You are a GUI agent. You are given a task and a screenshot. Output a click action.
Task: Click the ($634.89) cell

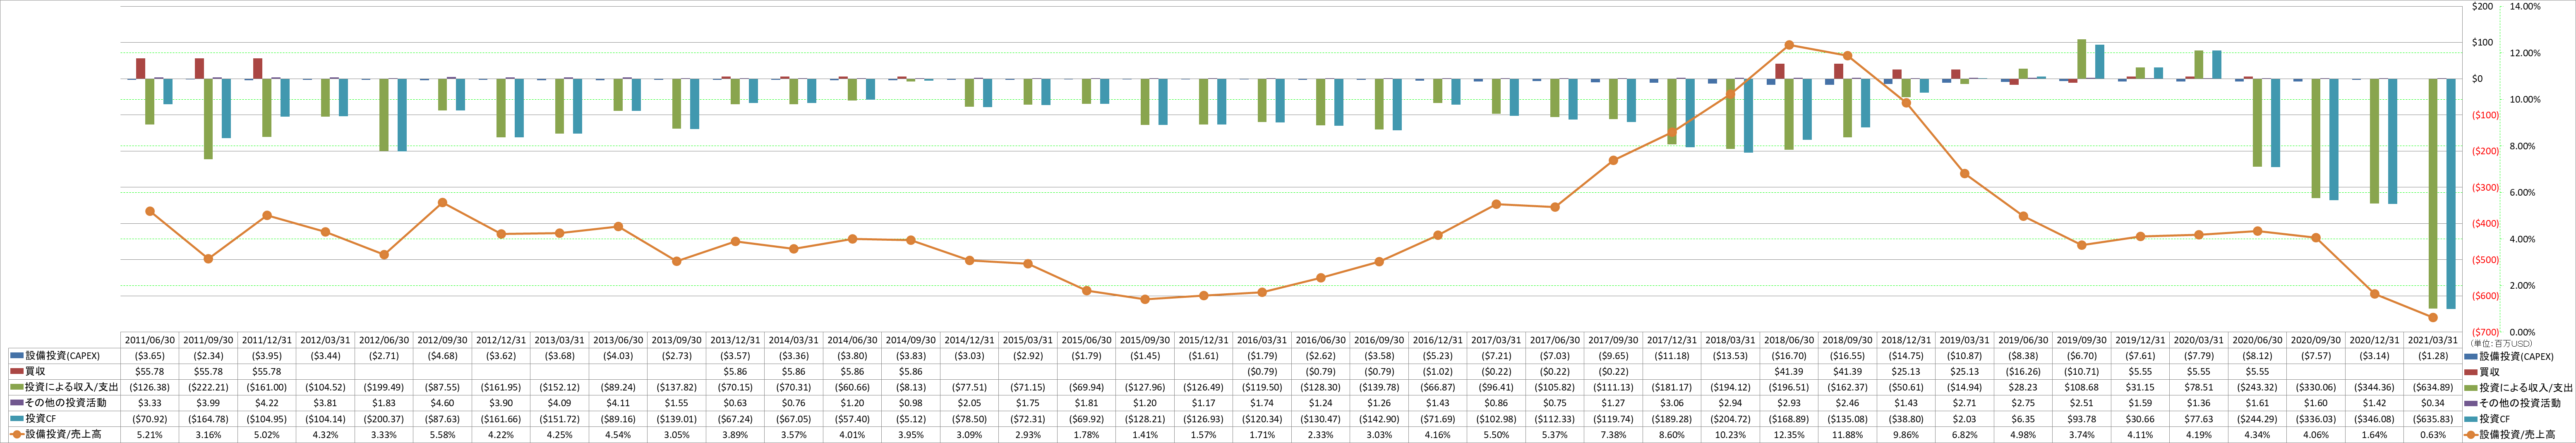pos(2433,387)
